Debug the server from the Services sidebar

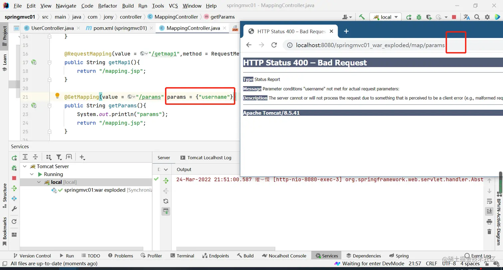click(x=14, y=168)
